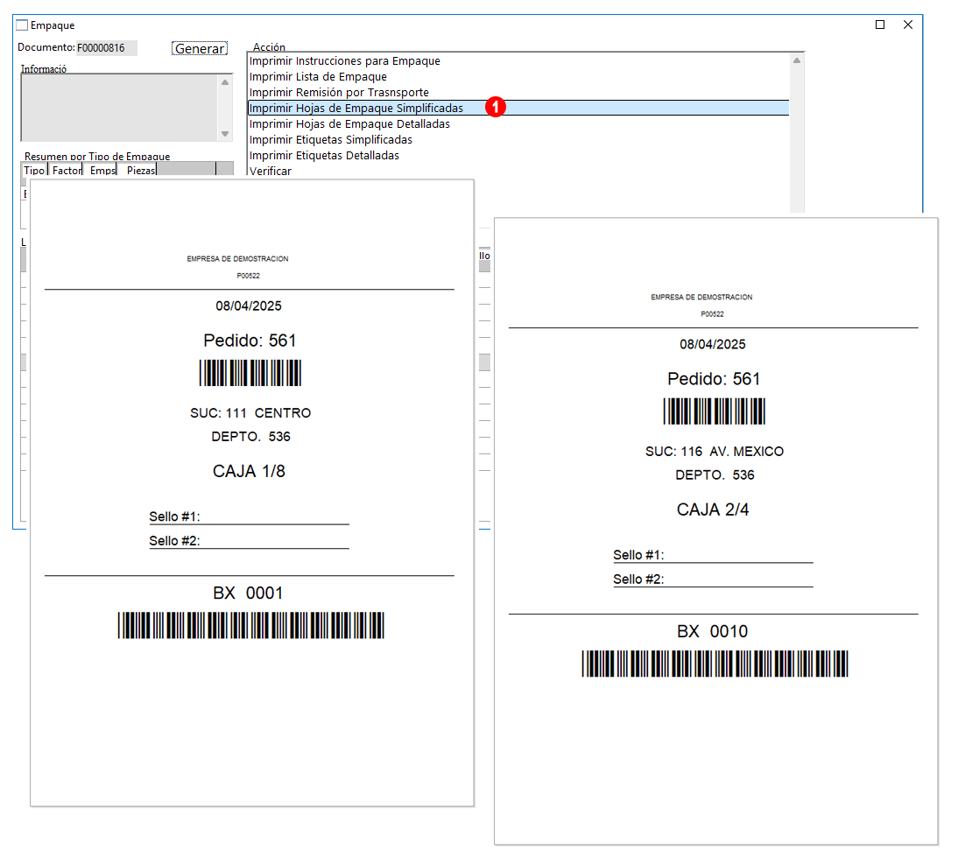Click the BX 0001 barcode

pos(251,625)
